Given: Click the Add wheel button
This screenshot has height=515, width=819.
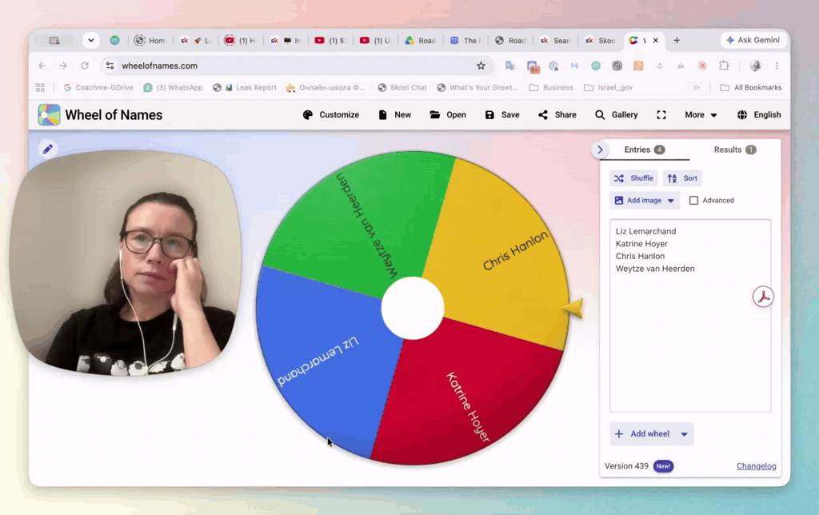Looking at the screenshot, I should pos(642,434).
